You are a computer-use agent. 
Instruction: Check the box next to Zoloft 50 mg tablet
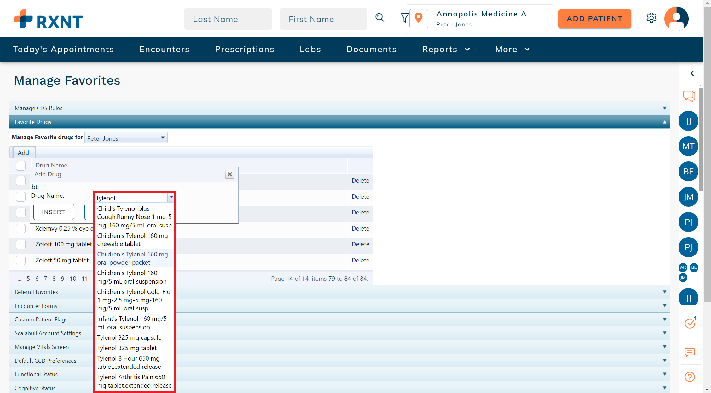coord(21,260)
